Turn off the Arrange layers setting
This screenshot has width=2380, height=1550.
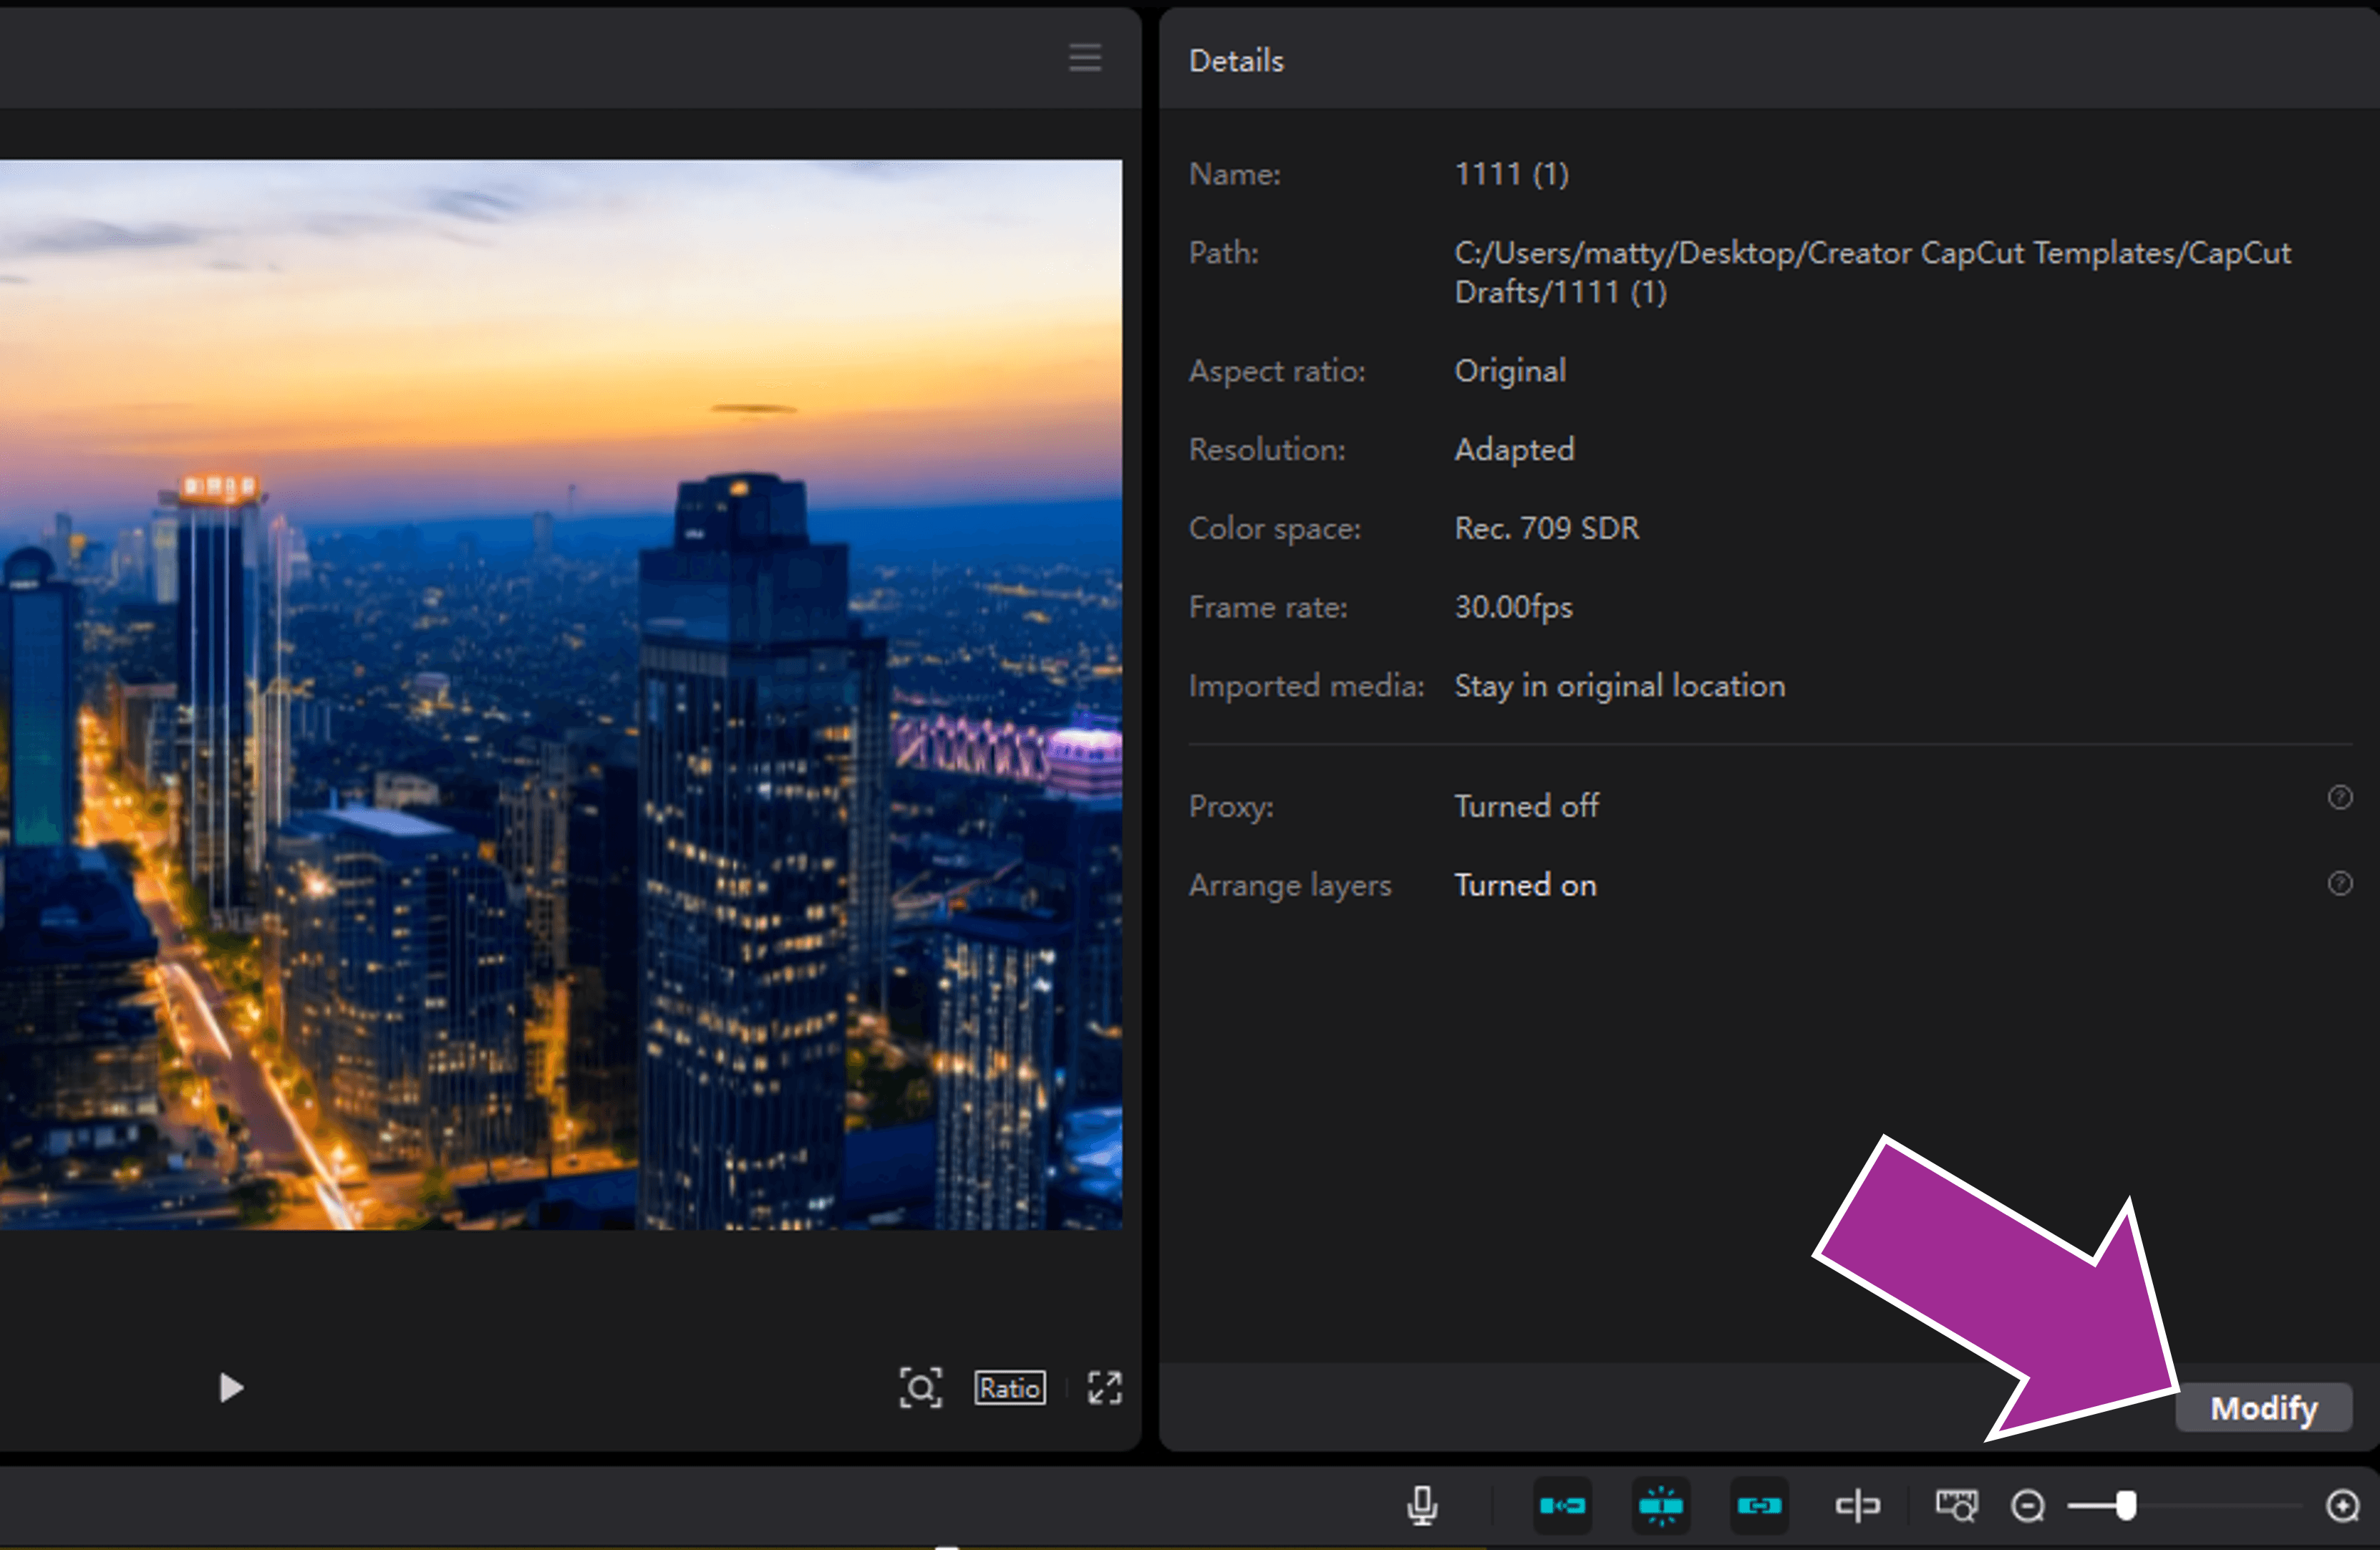[1525, 885]
